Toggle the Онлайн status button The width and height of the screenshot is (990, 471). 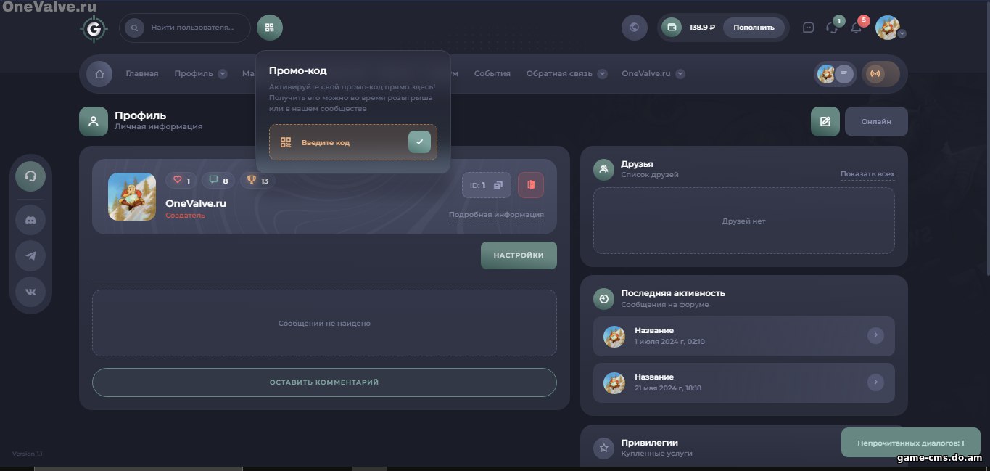point(876,122)
